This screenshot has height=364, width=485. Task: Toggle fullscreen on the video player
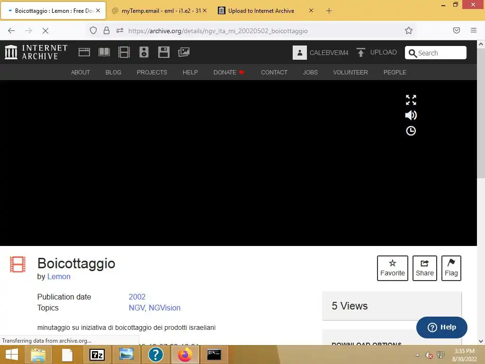click(x=411, y=100)
